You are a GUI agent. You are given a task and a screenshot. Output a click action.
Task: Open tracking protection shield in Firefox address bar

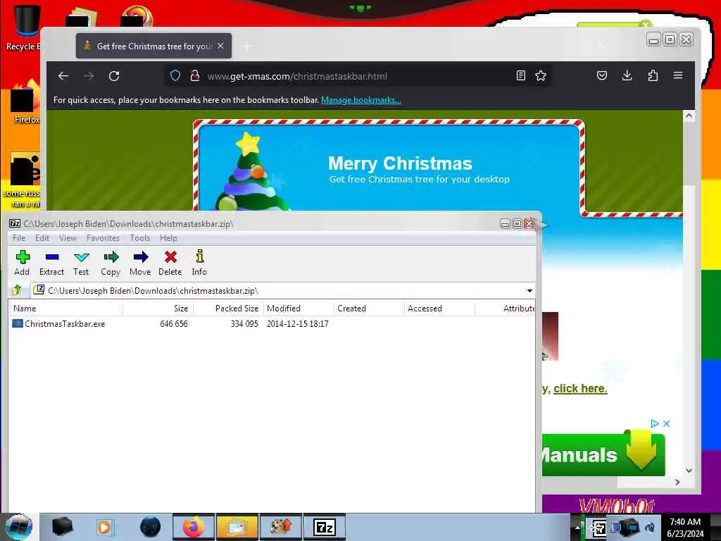(x=175, y=76)
